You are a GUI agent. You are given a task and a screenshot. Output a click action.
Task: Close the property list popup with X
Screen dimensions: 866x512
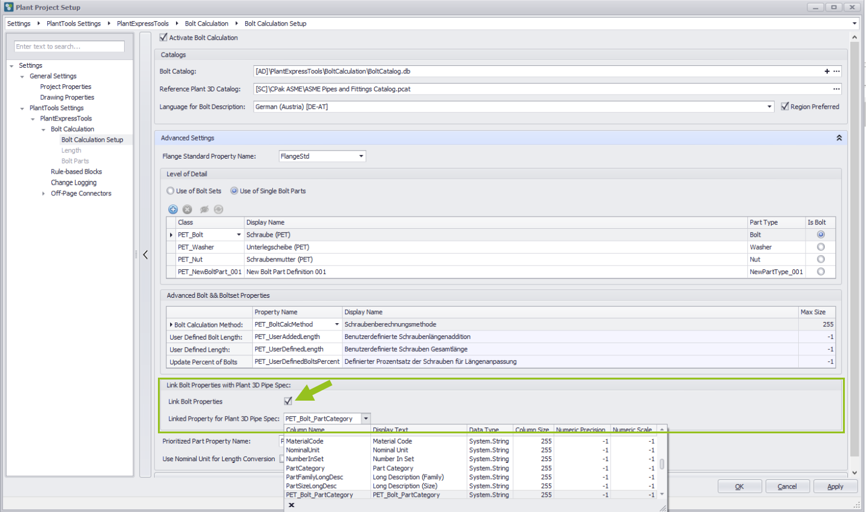pyautogui.click(x=291, y=505)
